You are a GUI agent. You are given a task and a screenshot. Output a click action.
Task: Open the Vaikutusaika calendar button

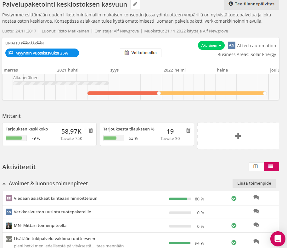[140, 53]
